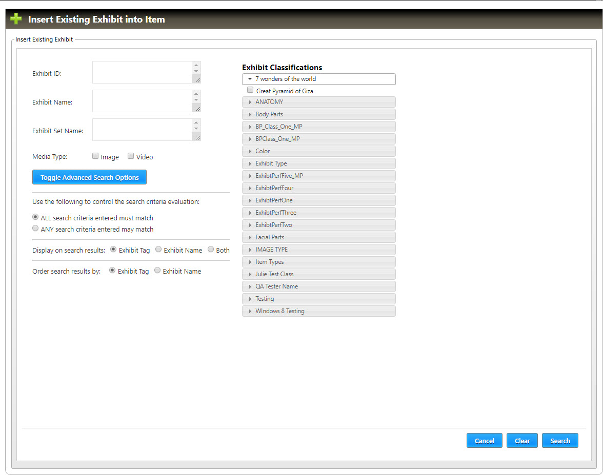This screenshot has width=603, height=475.
Task: Click the Clear button
Action: pos(522,441)
